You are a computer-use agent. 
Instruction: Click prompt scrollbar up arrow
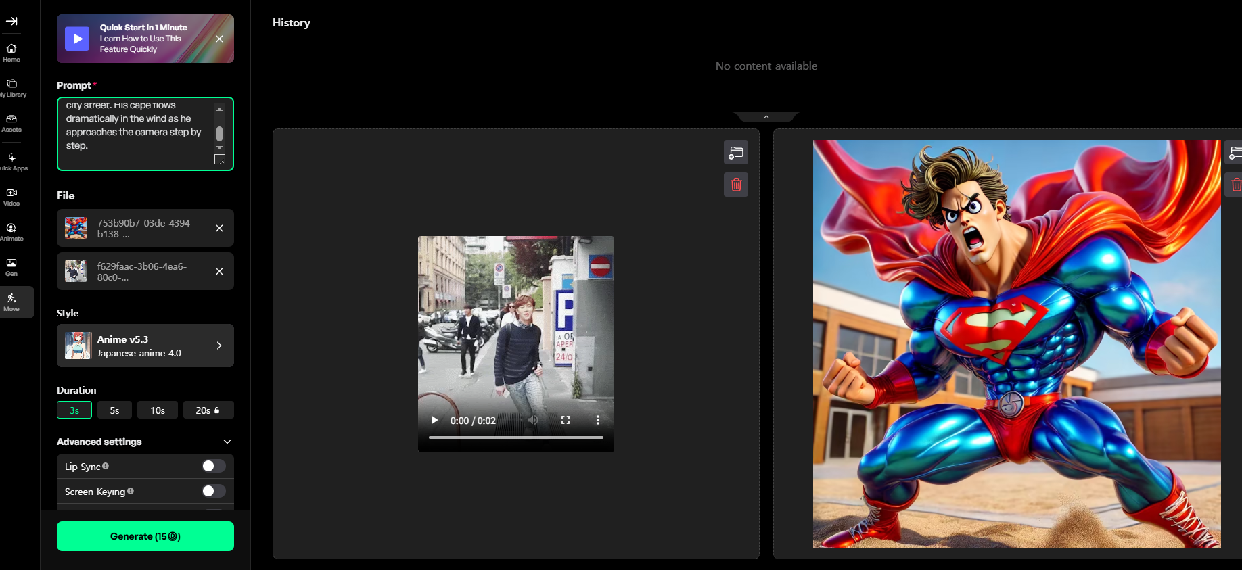219,109
